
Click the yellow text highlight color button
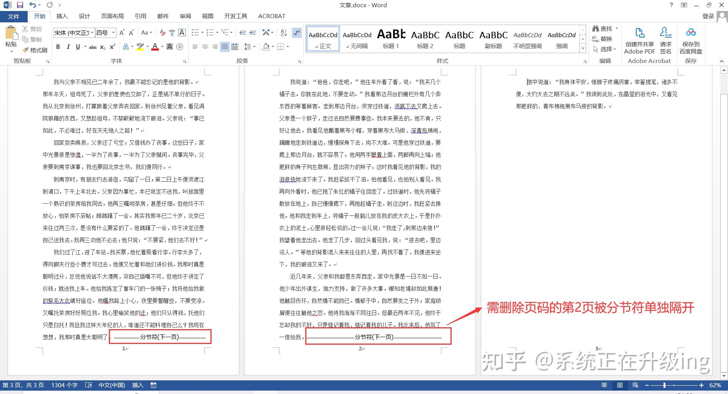[140, 47]
